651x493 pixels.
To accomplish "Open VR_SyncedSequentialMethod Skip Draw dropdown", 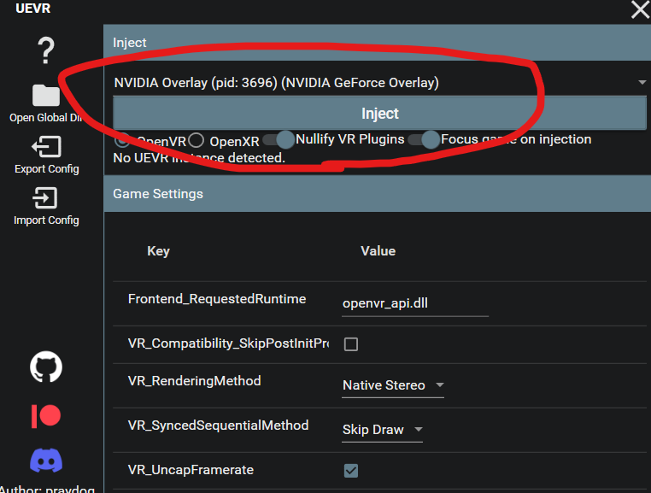I will 382,430.
